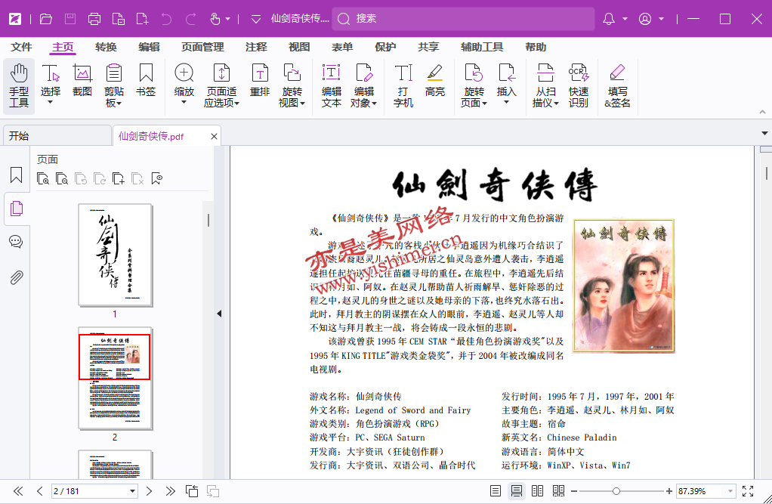Image resolution: width=772 pixels, height=504 pixels.
Task: Expand the Insert (插入) dropdown
Action: (506, 103)
